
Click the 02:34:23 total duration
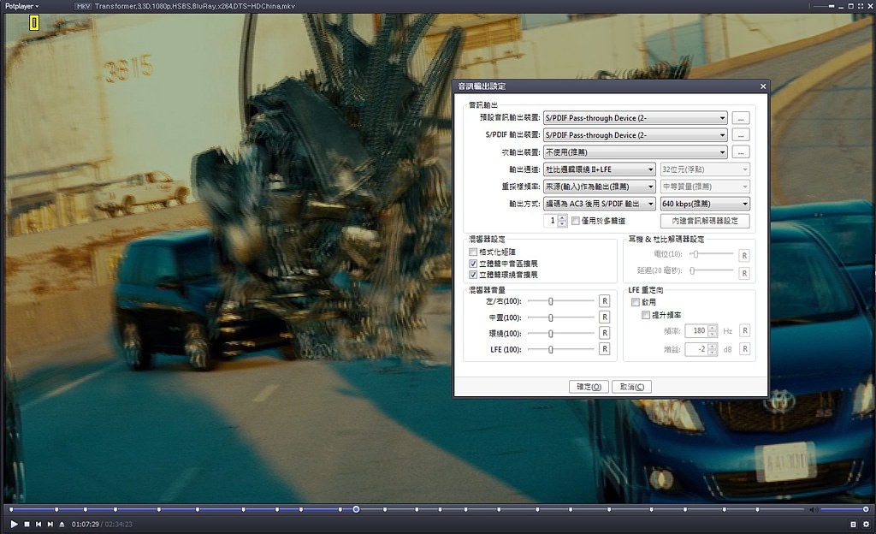tap(118, 524)
